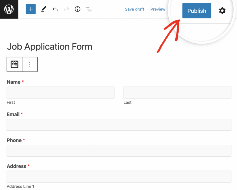Open the block inserter plus button

pos(31,9)
